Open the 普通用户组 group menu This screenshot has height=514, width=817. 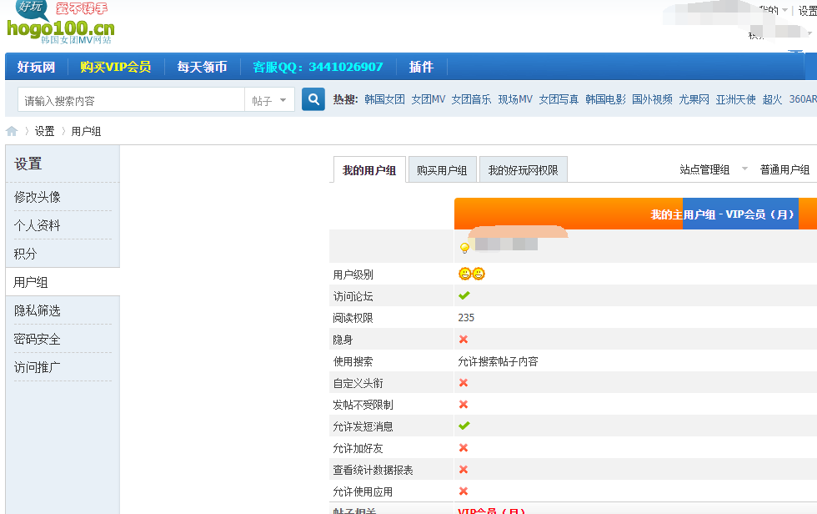coord(784,169)
